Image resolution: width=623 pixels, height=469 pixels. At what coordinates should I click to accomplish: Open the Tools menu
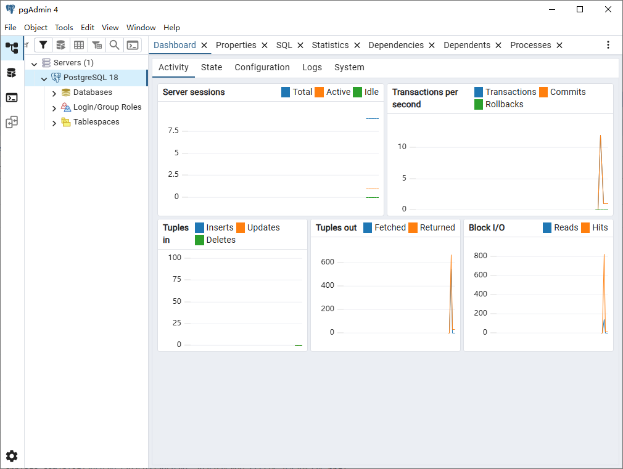(x=64, y=27)
